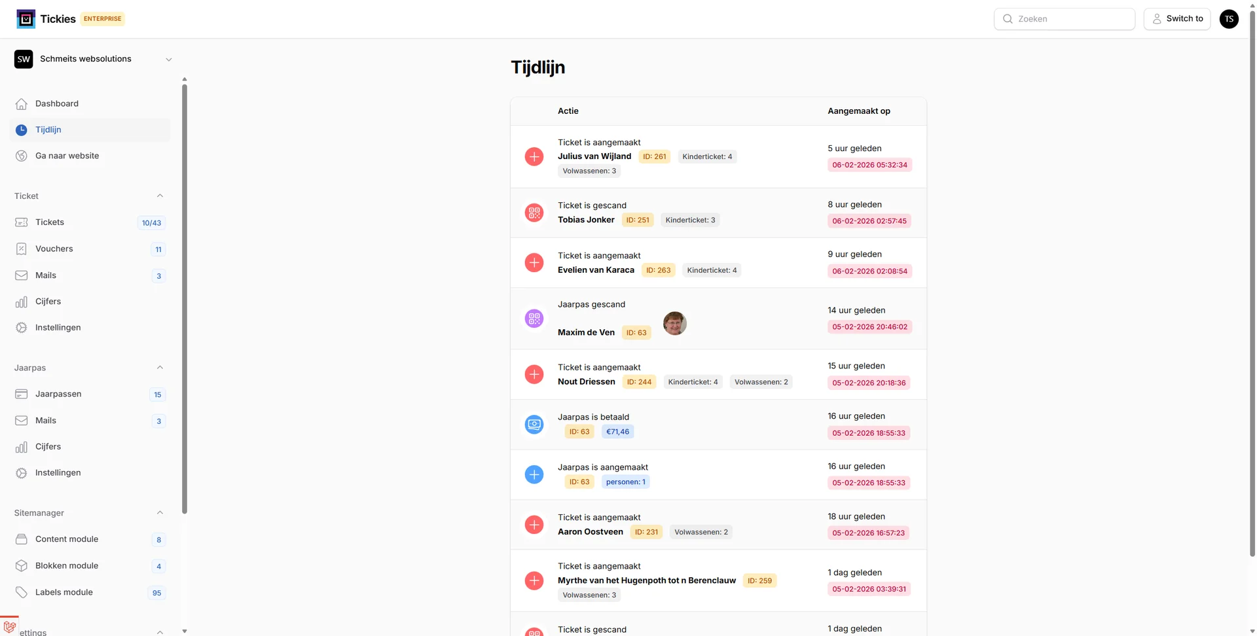
Task: Click the Content module icon
Action: point(22,540)
